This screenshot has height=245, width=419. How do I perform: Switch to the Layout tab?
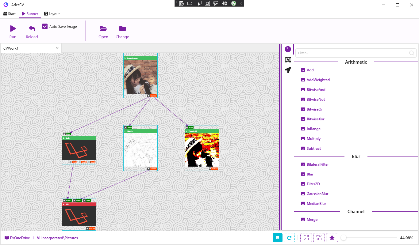click(x=52, y=14)
